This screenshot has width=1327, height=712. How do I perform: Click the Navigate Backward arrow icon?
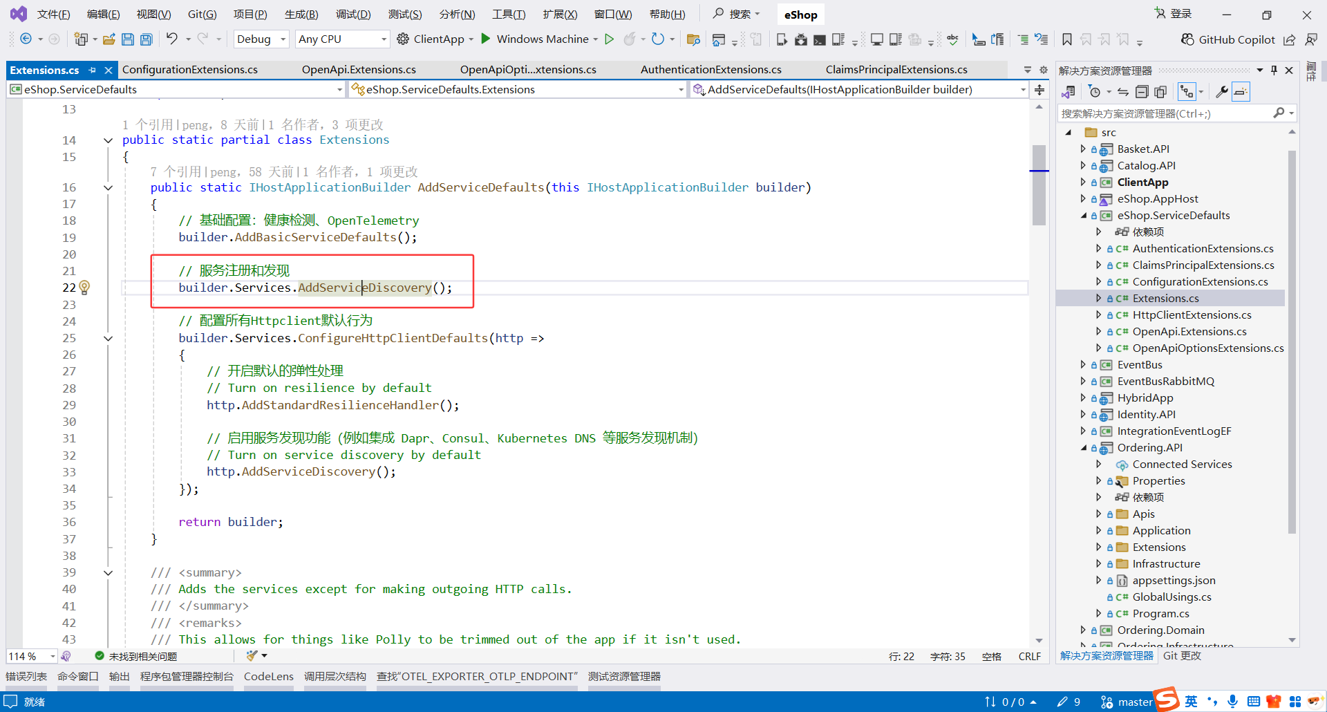point(26,39)
